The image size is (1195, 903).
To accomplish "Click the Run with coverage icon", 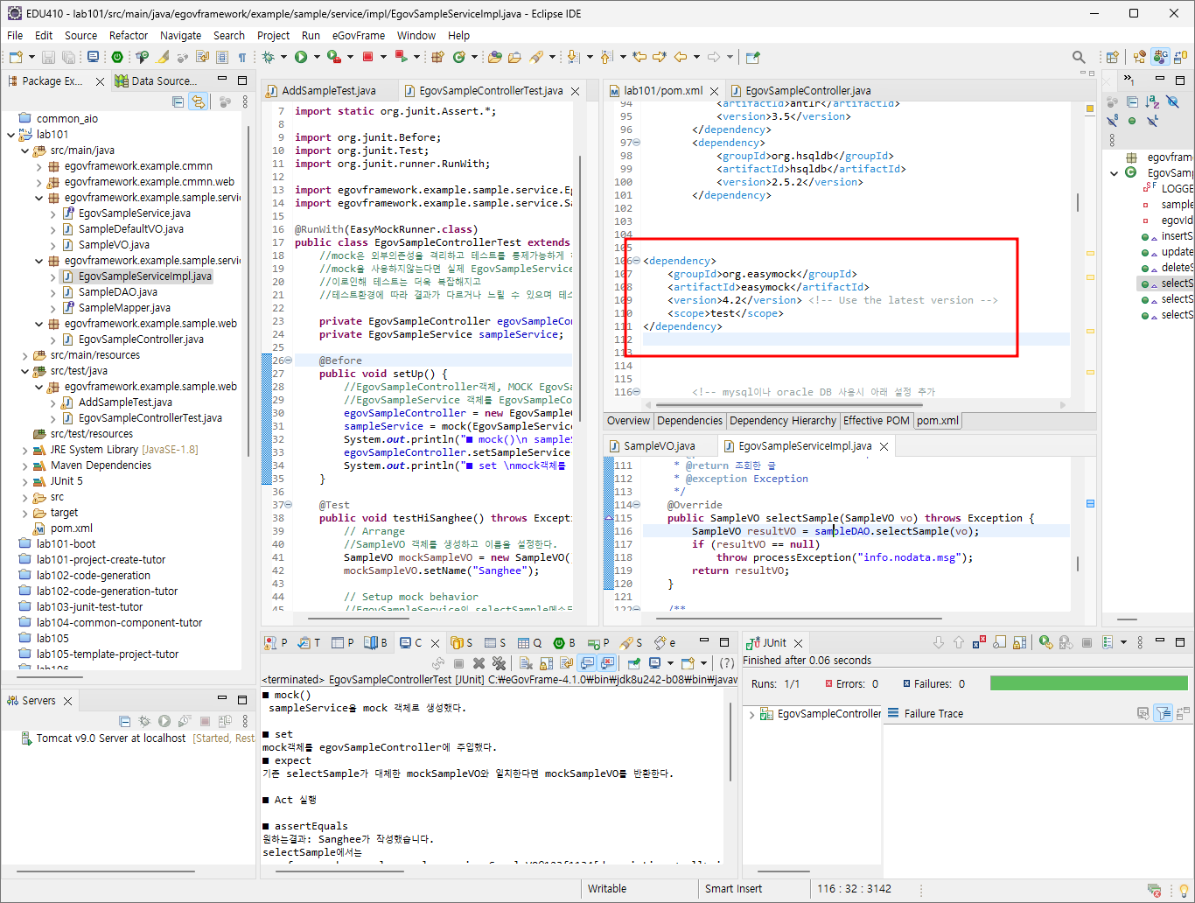I will [333, 57].
